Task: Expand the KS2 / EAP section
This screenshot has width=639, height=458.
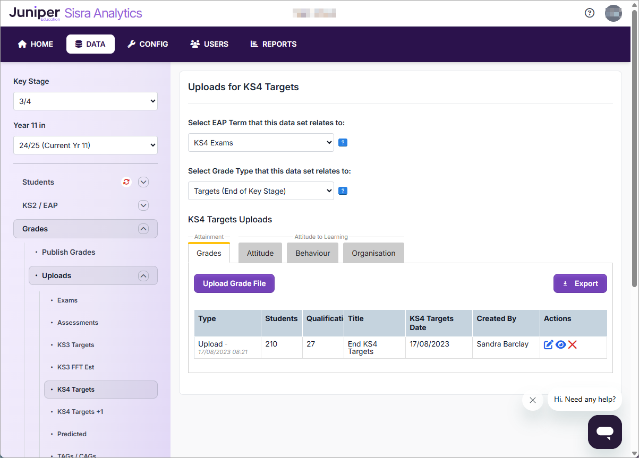Action: (143, 205)
